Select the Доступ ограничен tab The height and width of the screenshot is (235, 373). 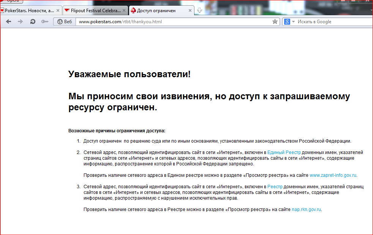(156, 11)
